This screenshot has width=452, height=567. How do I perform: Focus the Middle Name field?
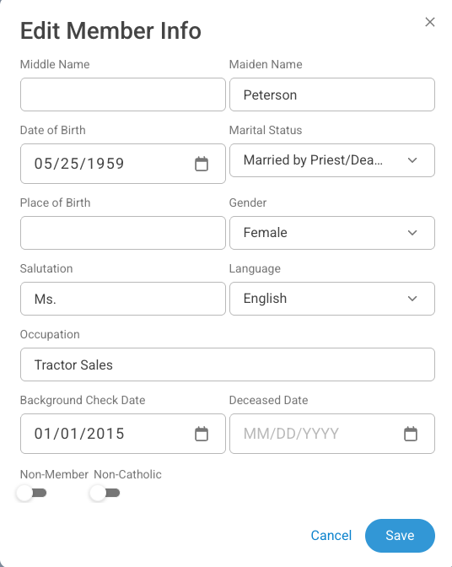coord(123,94)
